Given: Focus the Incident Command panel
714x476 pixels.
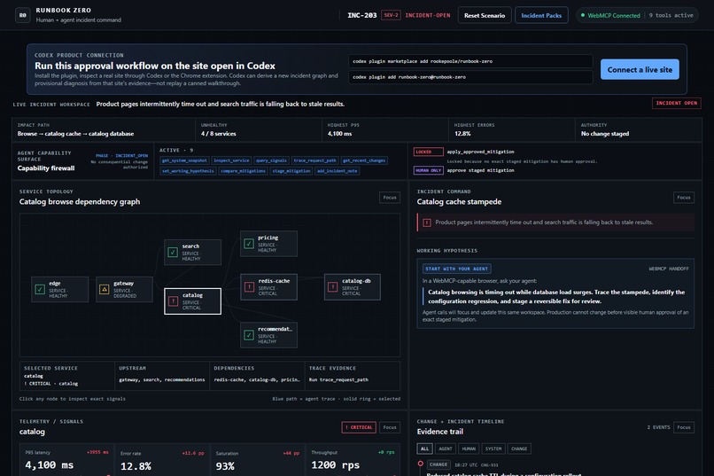Looking at the screenshot, I should pos(684,198).
